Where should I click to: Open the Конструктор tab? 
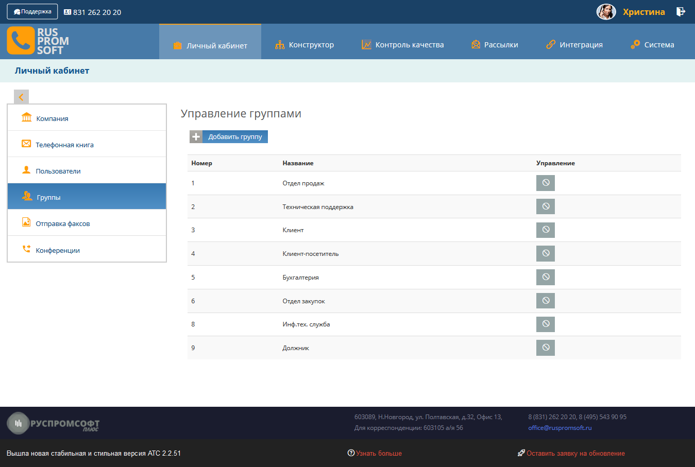[304, 45]
